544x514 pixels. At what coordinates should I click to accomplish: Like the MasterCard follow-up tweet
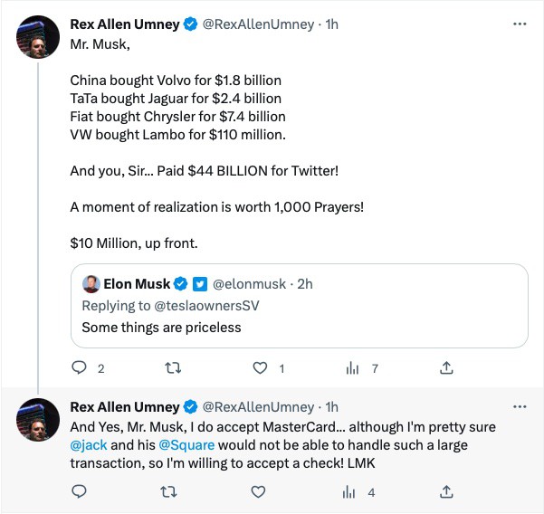[x=259, y=492]
